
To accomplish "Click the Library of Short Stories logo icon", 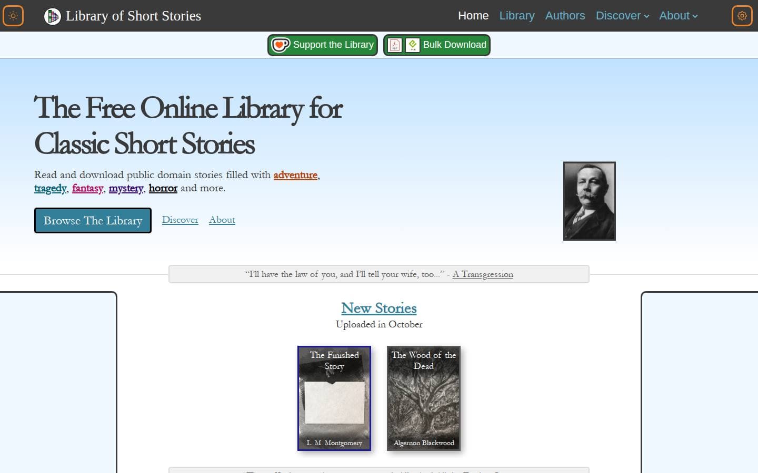I will (52, 16).
